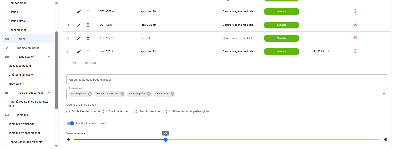Click the Volume sonore slider handle

[166, 140]
